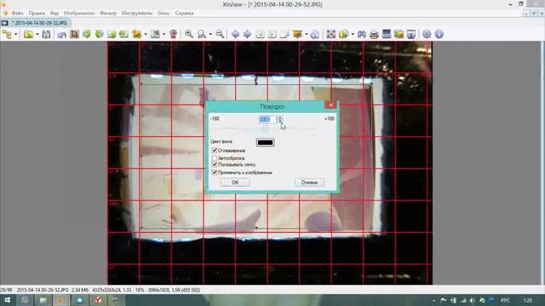The height and width of the screenshot is (306, 545).
Task: Open search with the binoculars icon
Action: pos(362,34)
